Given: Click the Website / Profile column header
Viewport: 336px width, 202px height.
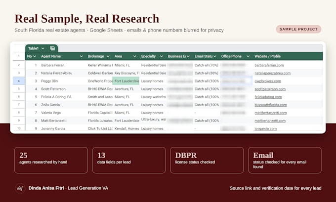Looking at the screenshot, I should [x=267, y=56].
